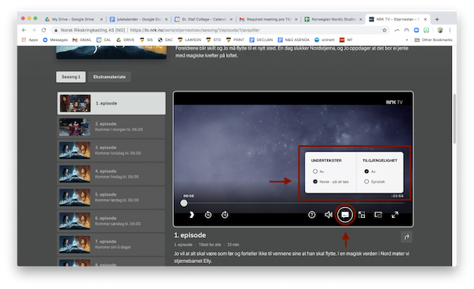Mute the video with the speaker icon

(x=329, y=215)
